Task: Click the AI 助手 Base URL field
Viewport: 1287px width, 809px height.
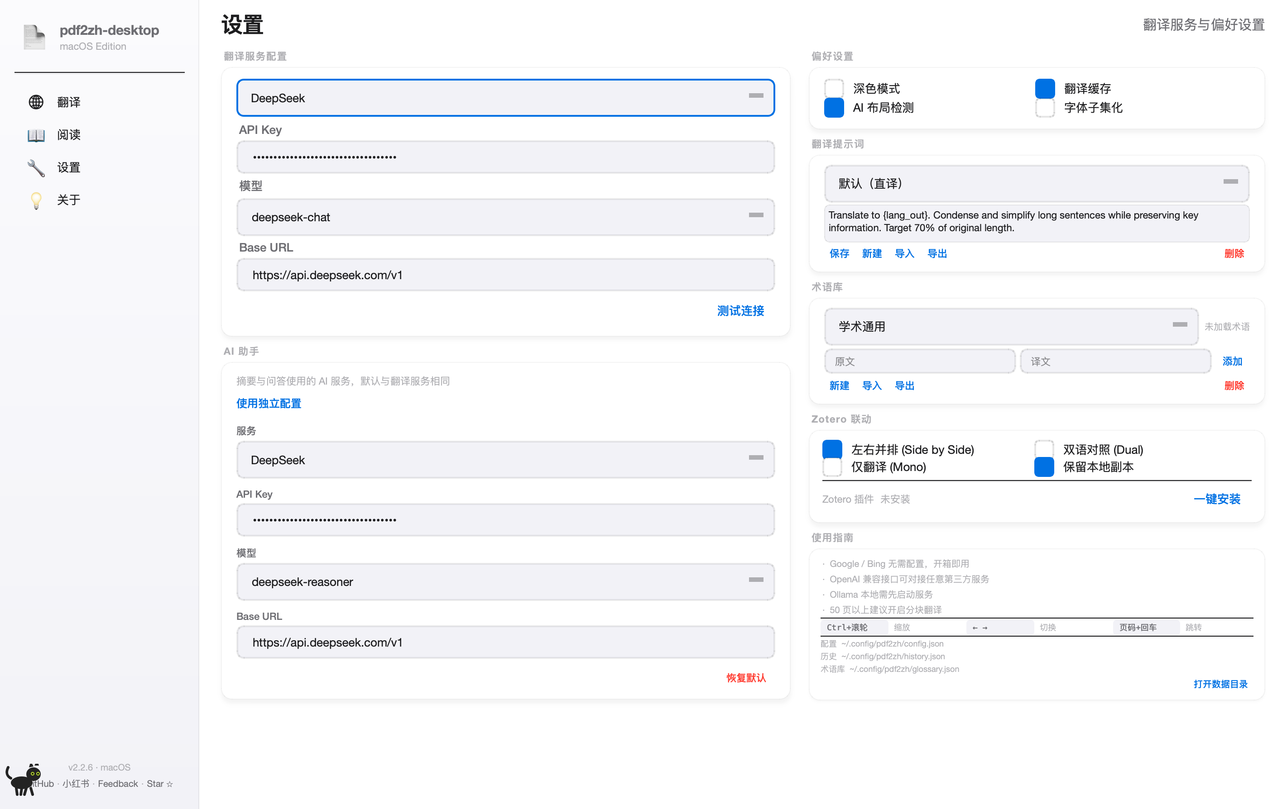Action: (x=505, y=642)
